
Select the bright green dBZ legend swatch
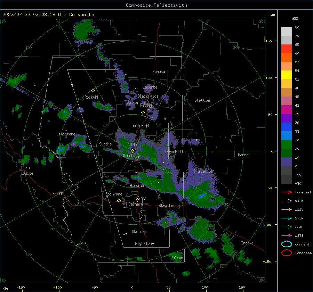287,144
